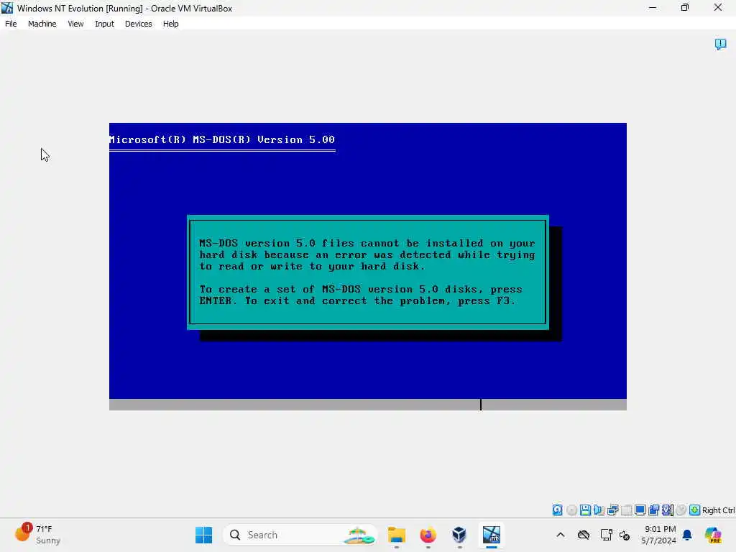Click the V processor features status icon
The image size is (736, 552).
(668, 510)
